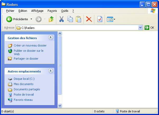Click the computer icon beside Poste de travail link
This screenshot has height=115, width=159.
pyautogui.click(x=10, y=95)
